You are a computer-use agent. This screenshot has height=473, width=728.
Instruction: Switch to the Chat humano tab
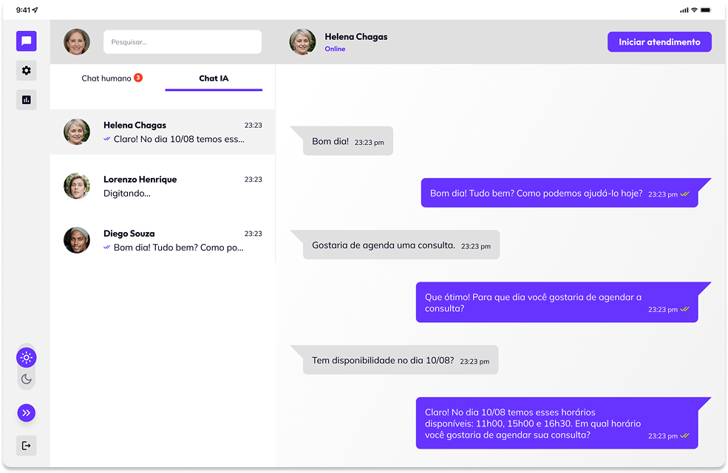(x=106, y=78)
